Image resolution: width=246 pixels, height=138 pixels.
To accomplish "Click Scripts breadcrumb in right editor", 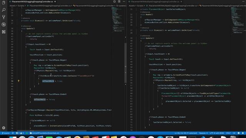I will 140,6.
